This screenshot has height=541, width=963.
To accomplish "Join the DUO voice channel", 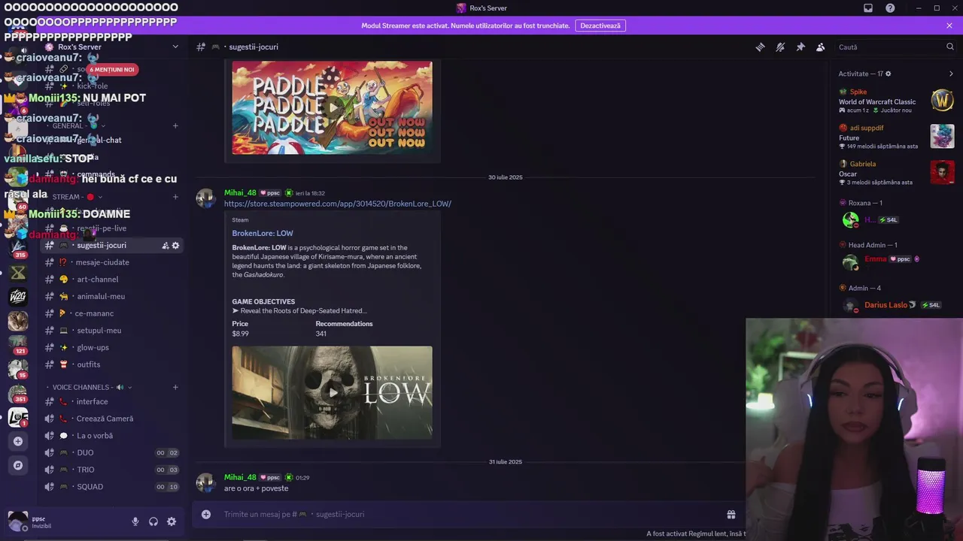I will pos(113,452).
